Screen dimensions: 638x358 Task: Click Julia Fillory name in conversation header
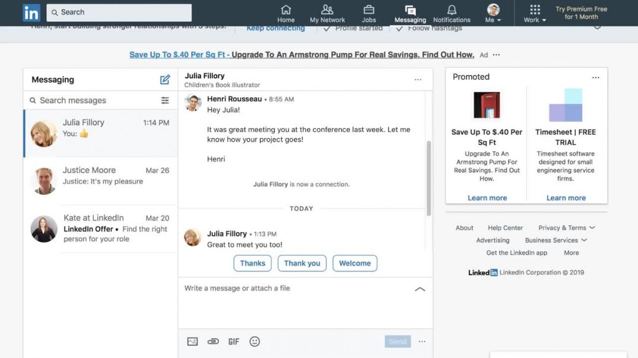coord(205,76)
